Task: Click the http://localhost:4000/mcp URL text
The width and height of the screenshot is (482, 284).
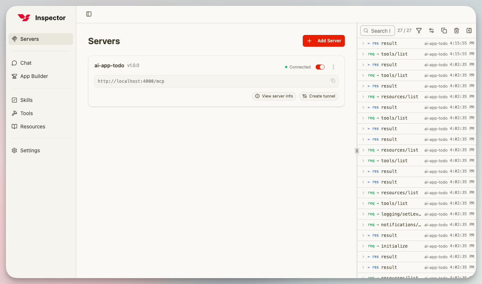Action: (131, 81)
